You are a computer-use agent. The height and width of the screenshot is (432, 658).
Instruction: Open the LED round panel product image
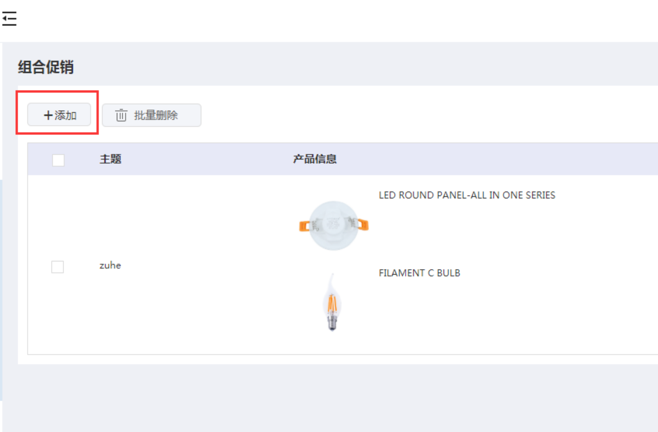tap(334, 225)
